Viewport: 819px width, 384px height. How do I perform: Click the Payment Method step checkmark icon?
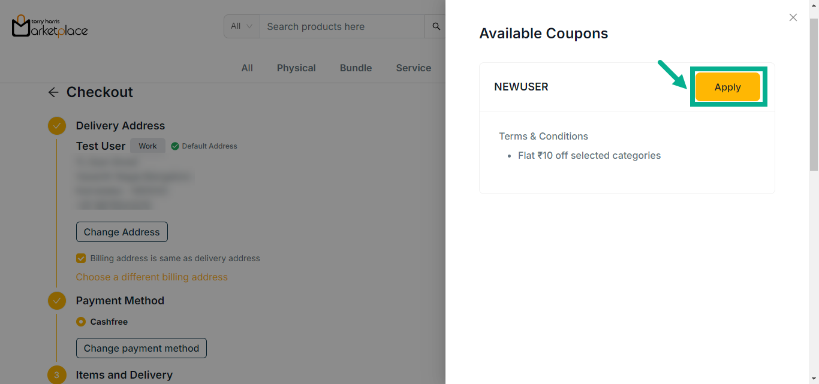click(57, 301)
